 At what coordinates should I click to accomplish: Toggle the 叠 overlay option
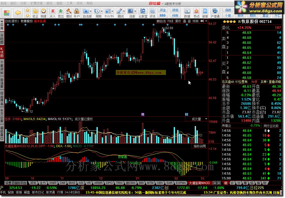point(184,21)
